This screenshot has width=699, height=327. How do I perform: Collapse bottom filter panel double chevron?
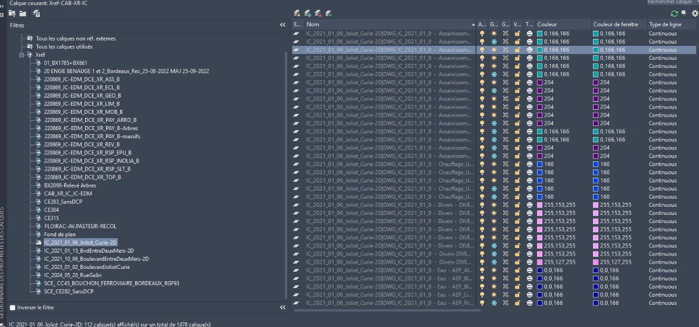point(283,307)
